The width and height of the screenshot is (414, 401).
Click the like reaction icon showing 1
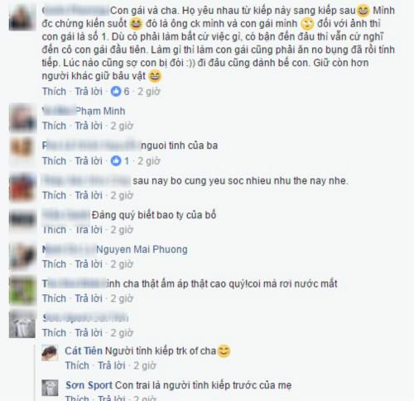tap(116, 161)
